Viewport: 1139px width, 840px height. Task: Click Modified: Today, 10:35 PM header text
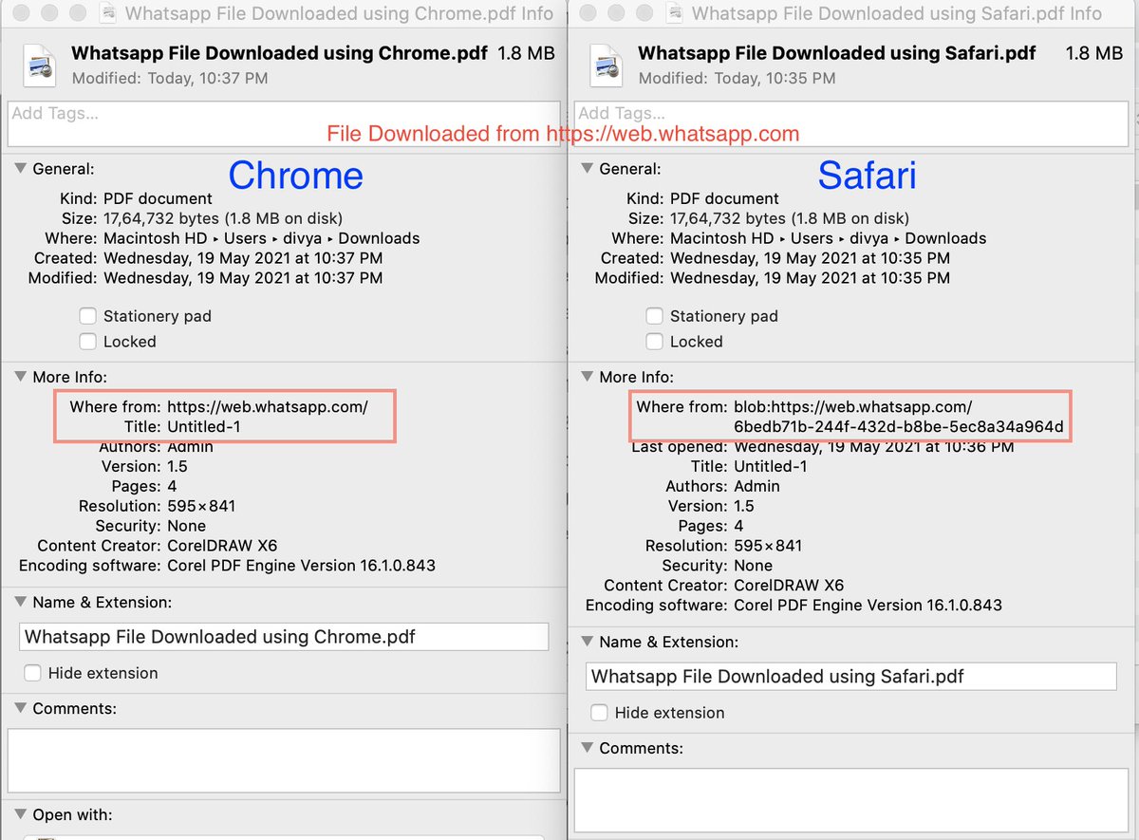click(x=737, y=79)
